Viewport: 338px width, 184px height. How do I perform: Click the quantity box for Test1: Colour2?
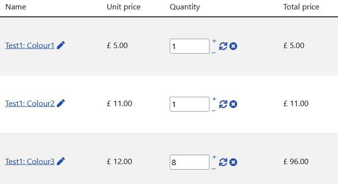pyautogui.click(x=190, y=104)
